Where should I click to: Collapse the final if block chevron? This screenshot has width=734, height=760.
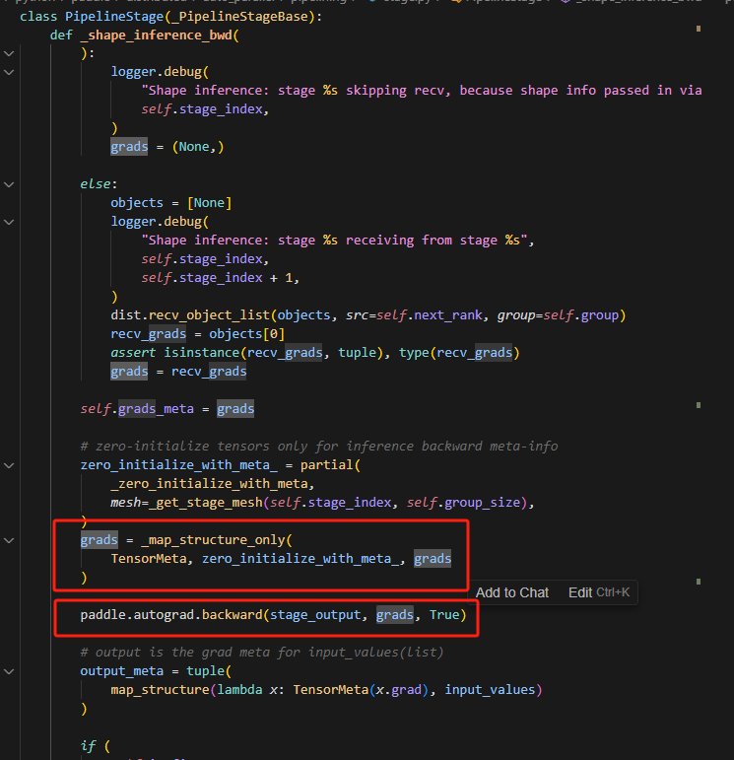click(9, 746)
